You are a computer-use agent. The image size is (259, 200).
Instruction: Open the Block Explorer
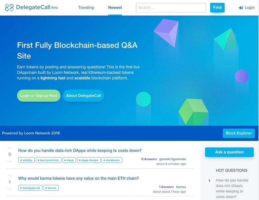coord(239,133)
